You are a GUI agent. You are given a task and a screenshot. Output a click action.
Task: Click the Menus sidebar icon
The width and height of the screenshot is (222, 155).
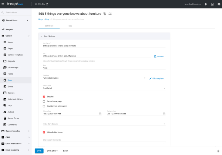click(x=5, y=42)
